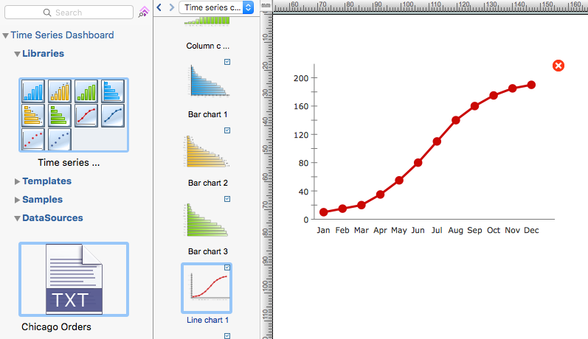Click the 'Bar chart 2' label
Image resolution: width=588 pixels, height=339 pixels.
(x=208, y=184)
